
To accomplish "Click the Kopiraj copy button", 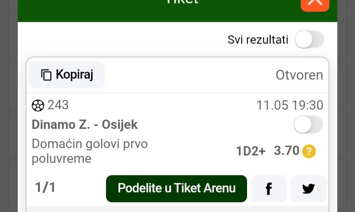I will pos(67,75).
